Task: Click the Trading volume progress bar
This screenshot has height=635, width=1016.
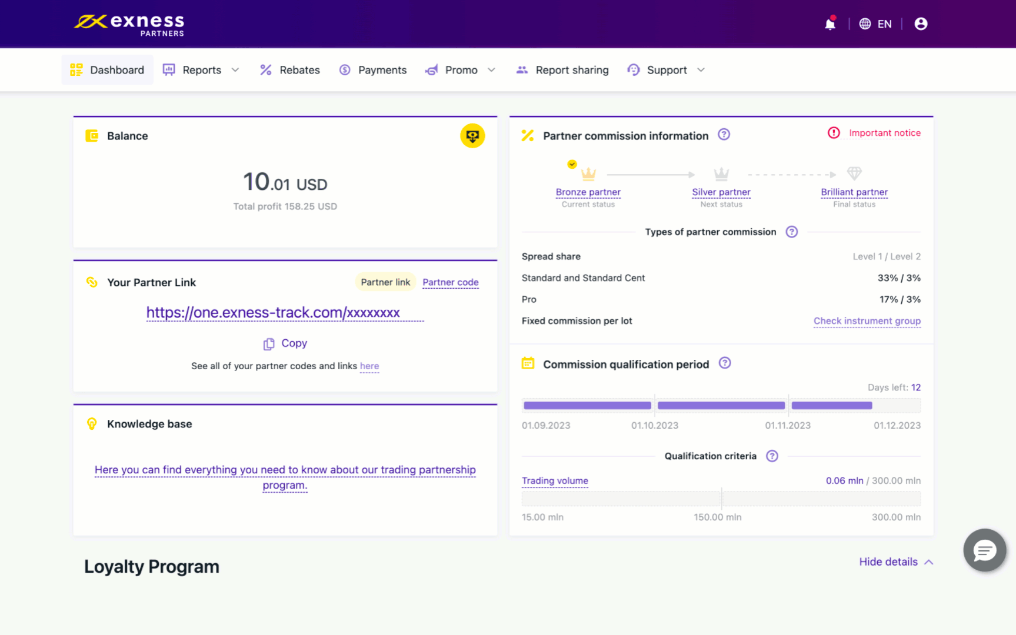Action: tap(721, 499)
